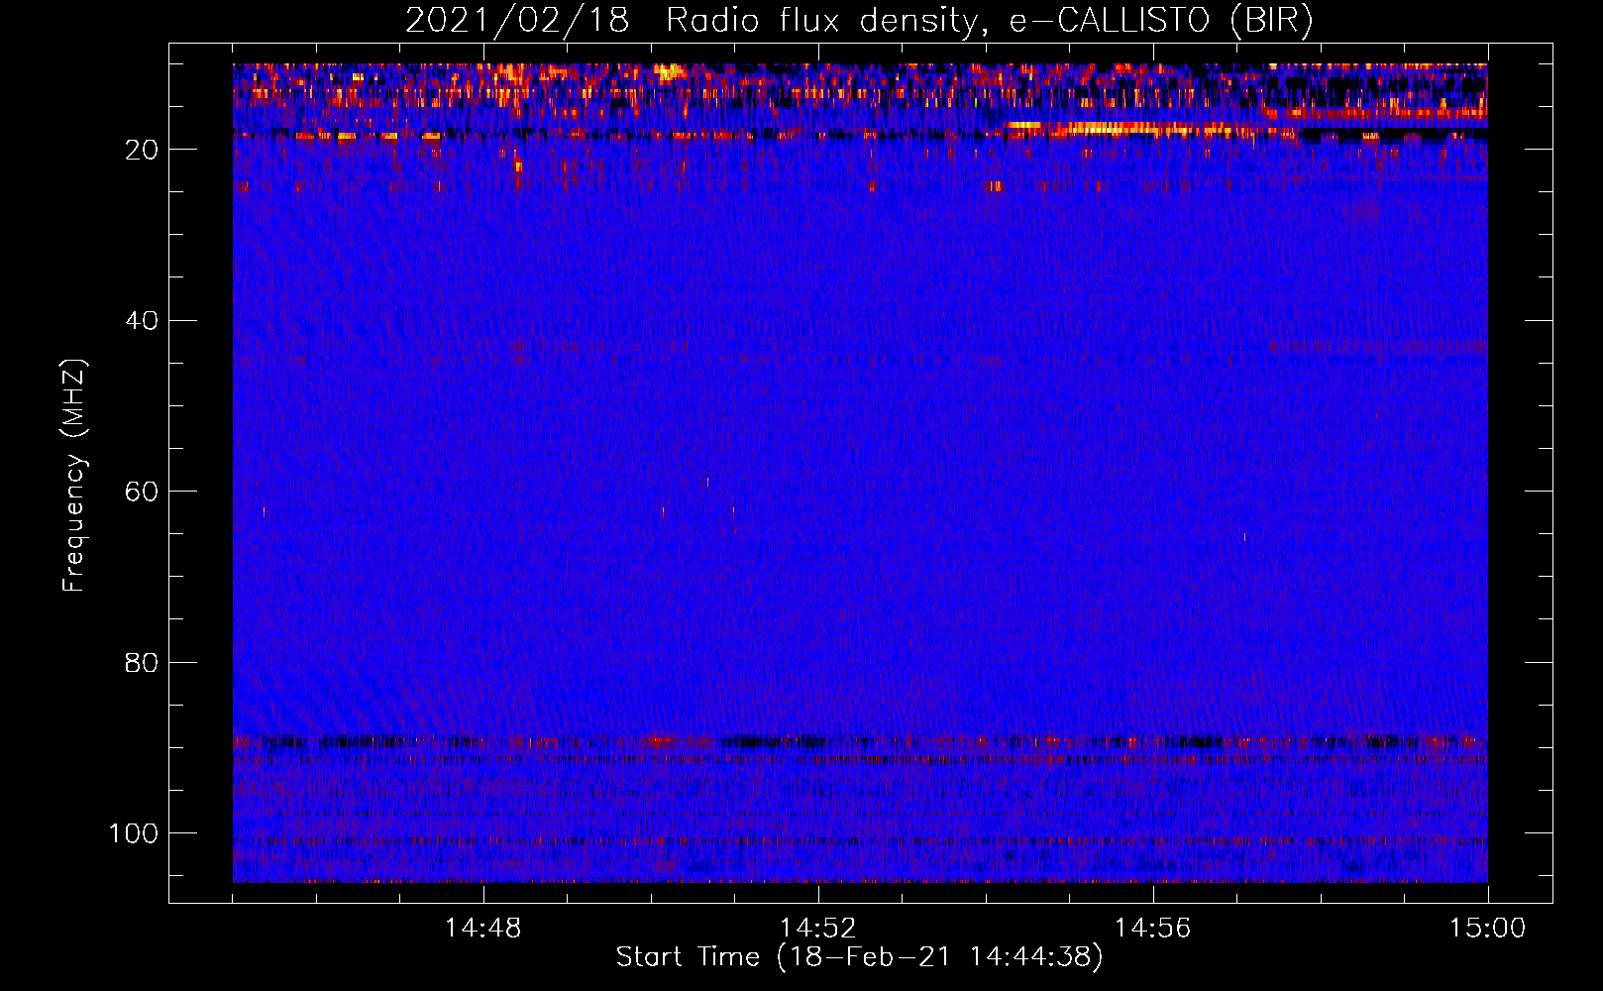
Task: Click the 20 MHz frequency tick label
Action: pyautogui.click(x=142, y=150)
